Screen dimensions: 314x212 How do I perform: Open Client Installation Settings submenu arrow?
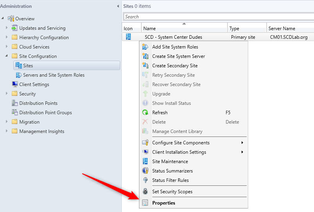242,152
